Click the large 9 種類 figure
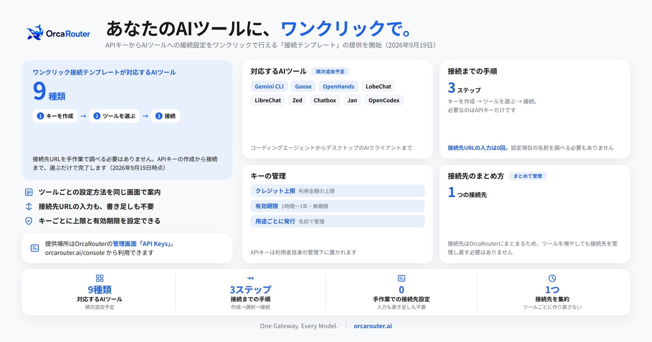 (x=49, y=91)
